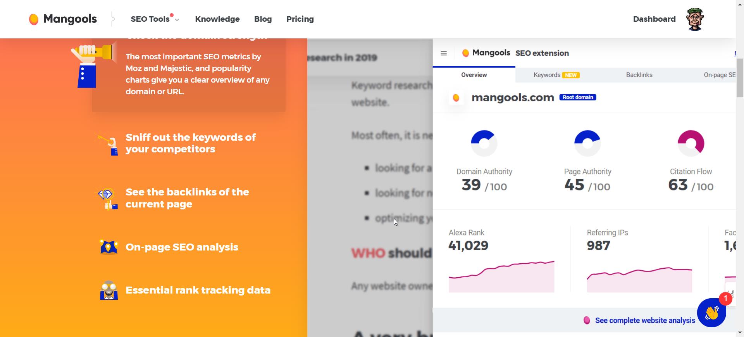
Task: Click the Page Authority gauge circle
Action: pos(587,143)
